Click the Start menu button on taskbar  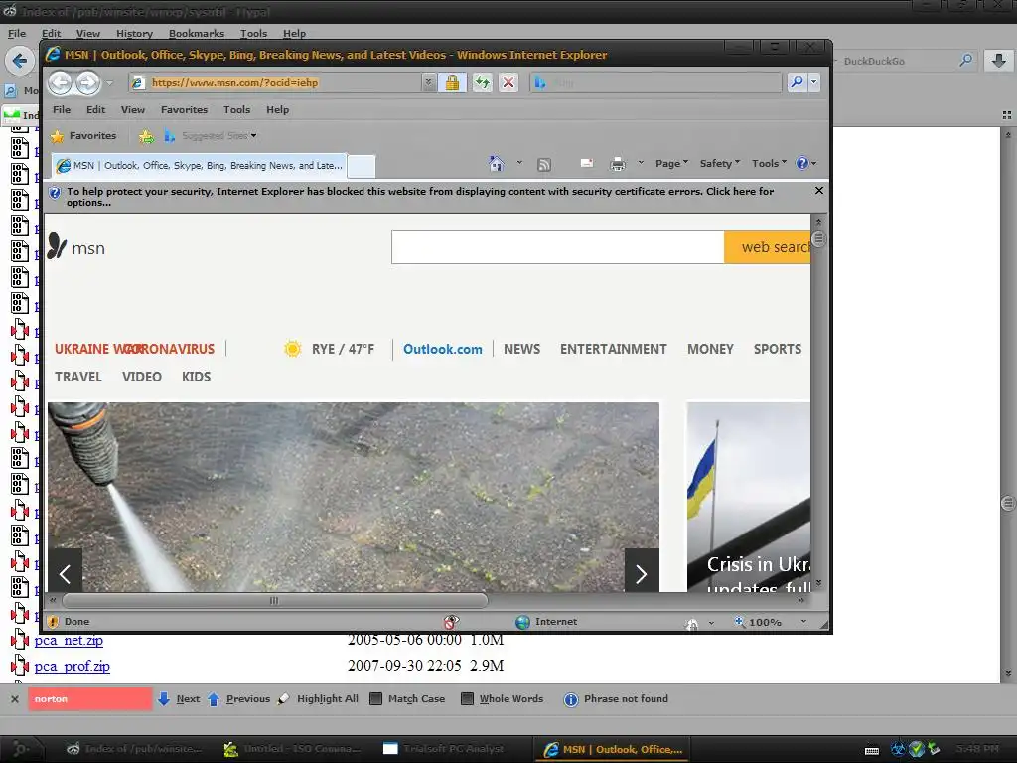(x=20, y=749)
